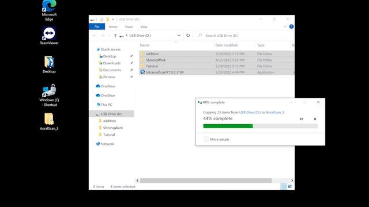Switch to the View ribbon tab
Screen dimensions: 369x207
[144, 27]
